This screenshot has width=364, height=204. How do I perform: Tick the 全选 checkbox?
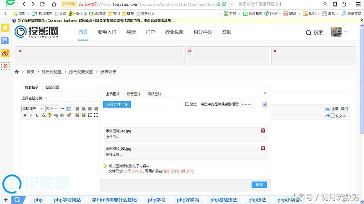tap(187, 104)
